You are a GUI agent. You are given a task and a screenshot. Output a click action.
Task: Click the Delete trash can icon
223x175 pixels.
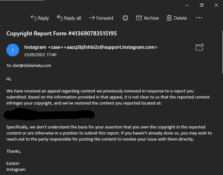[169, 18]
